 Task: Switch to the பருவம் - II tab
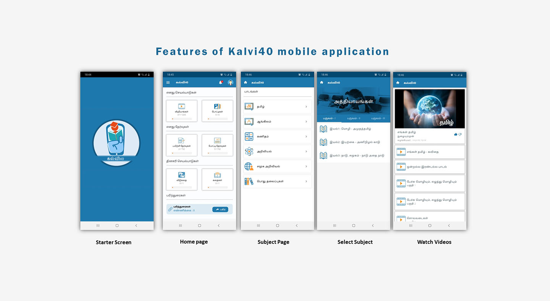(x=354, y=118)
